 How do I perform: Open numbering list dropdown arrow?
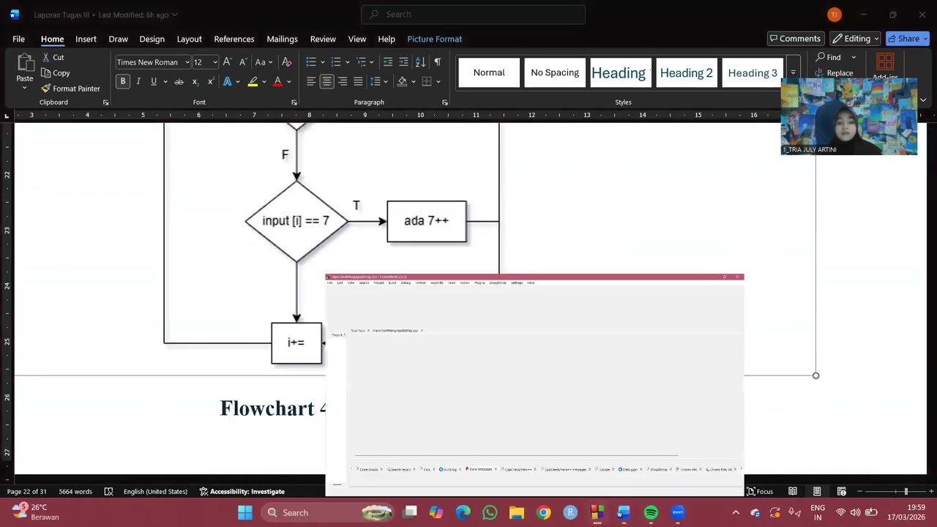click(348, 62)
